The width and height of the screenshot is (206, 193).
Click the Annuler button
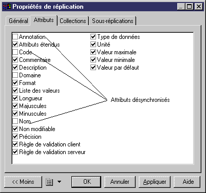[x=120, y=182]
